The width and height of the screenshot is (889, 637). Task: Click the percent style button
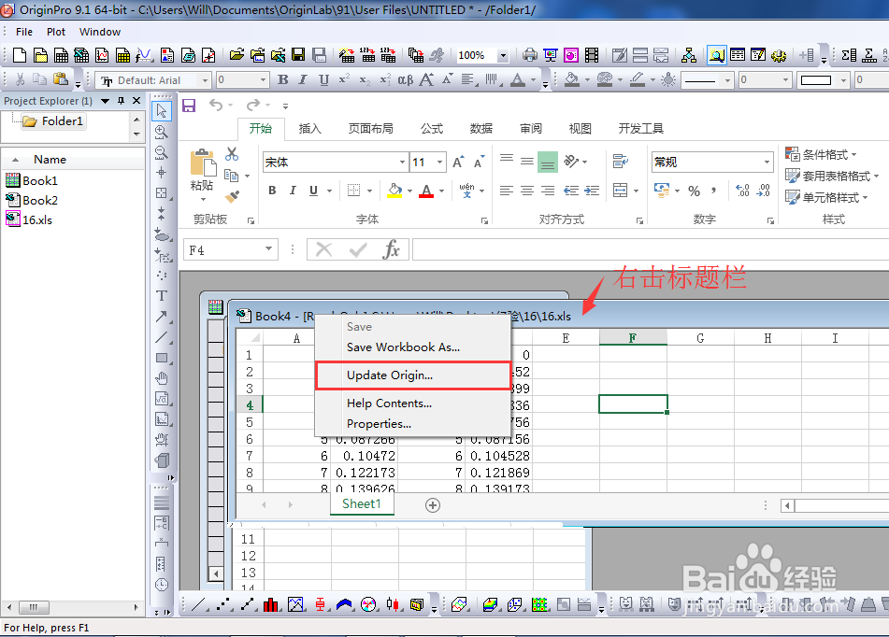[694, 191]
